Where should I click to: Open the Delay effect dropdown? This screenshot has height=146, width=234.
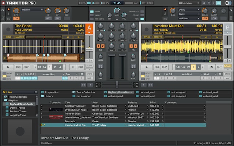point(189,10)
